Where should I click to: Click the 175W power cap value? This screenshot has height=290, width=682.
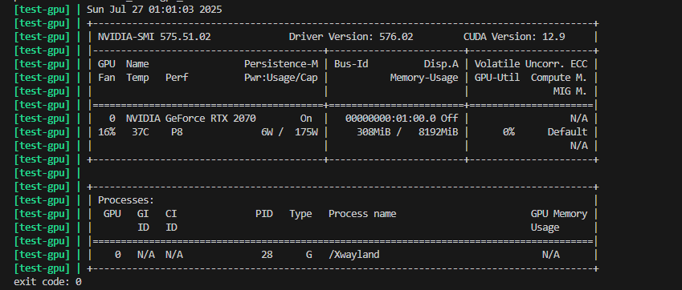tap(306, 131)
